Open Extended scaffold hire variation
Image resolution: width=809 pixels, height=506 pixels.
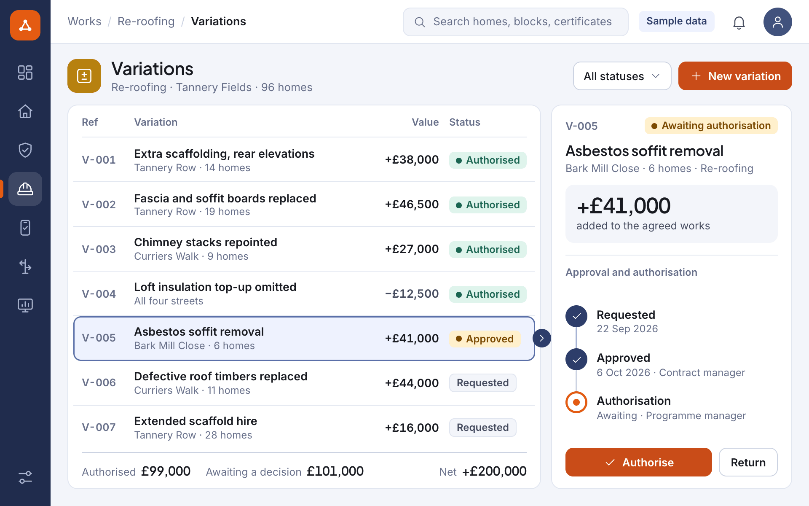(x=304, y=428)
